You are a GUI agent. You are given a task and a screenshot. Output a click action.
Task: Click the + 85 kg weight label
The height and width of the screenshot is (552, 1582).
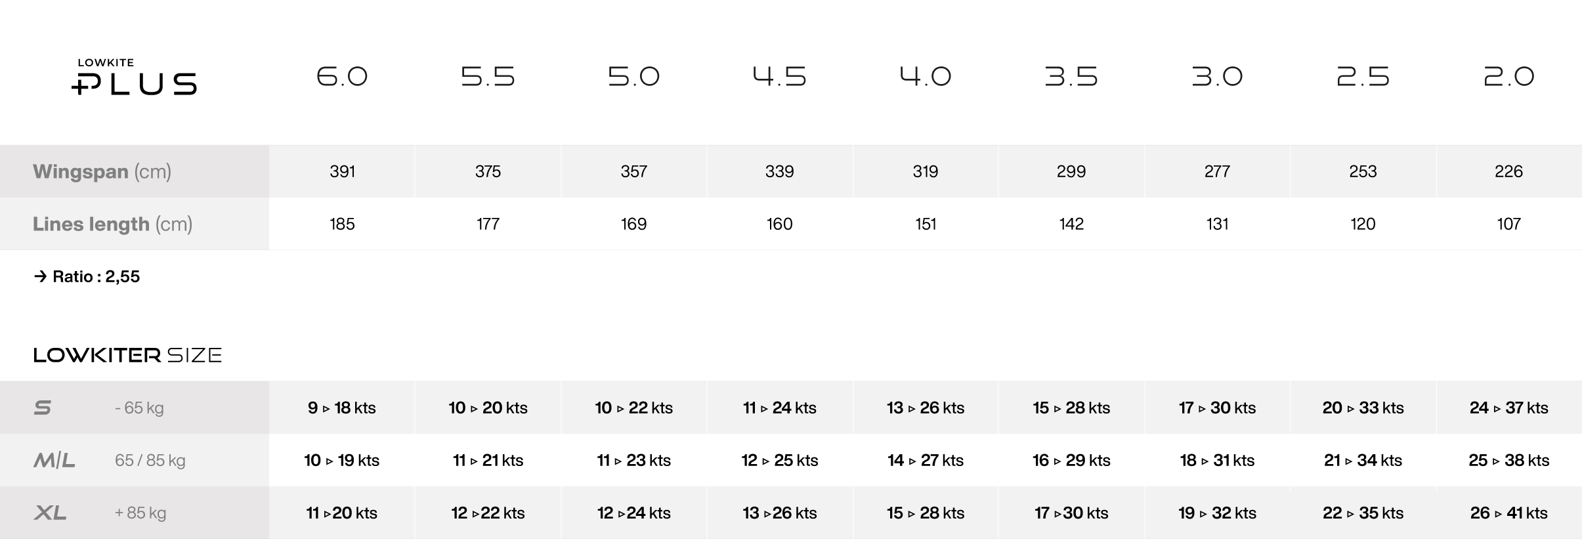[140, 513]
